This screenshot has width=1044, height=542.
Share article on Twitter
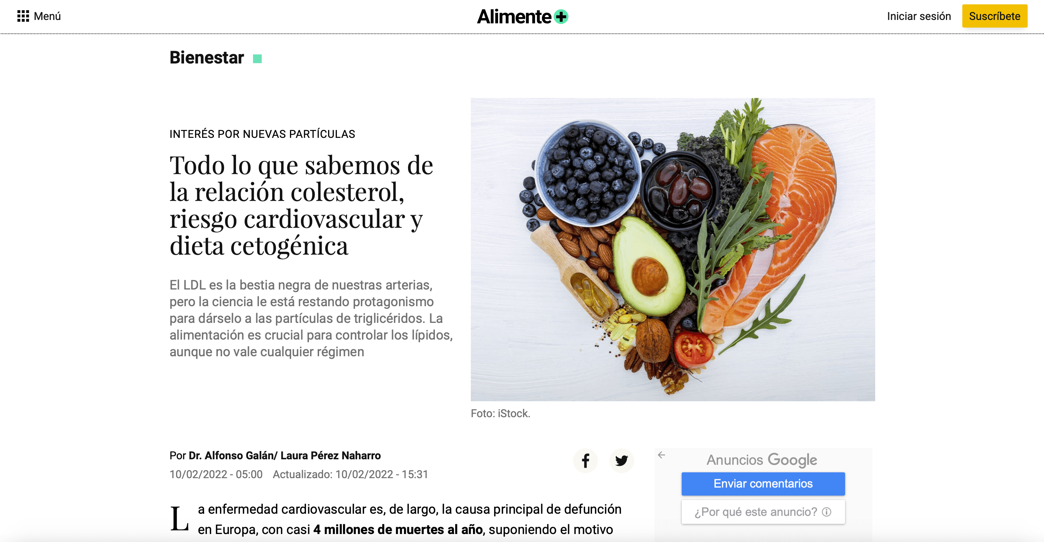point(621,461)
